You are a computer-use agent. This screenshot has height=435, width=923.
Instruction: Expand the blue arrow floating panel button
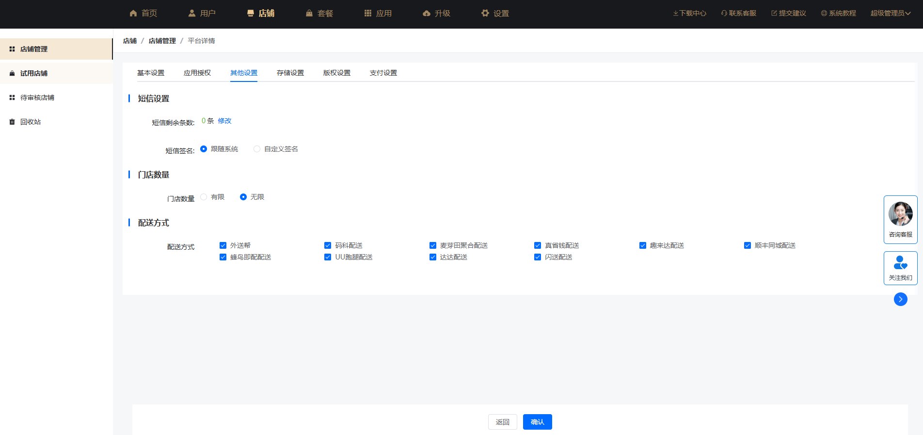point(900,299)
